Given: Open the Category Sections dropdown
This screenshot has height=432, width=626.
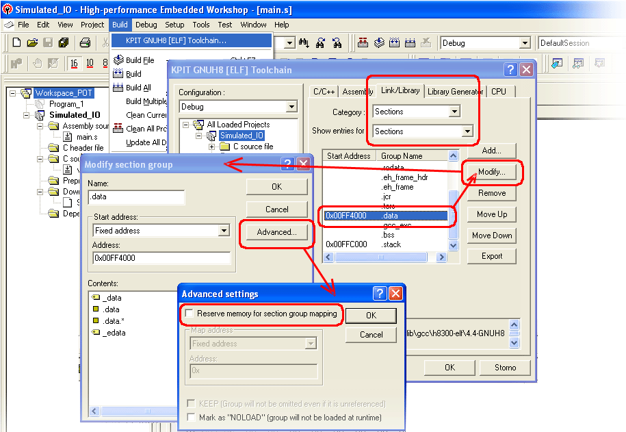Looking at the screenshot, I should [454, 112].
